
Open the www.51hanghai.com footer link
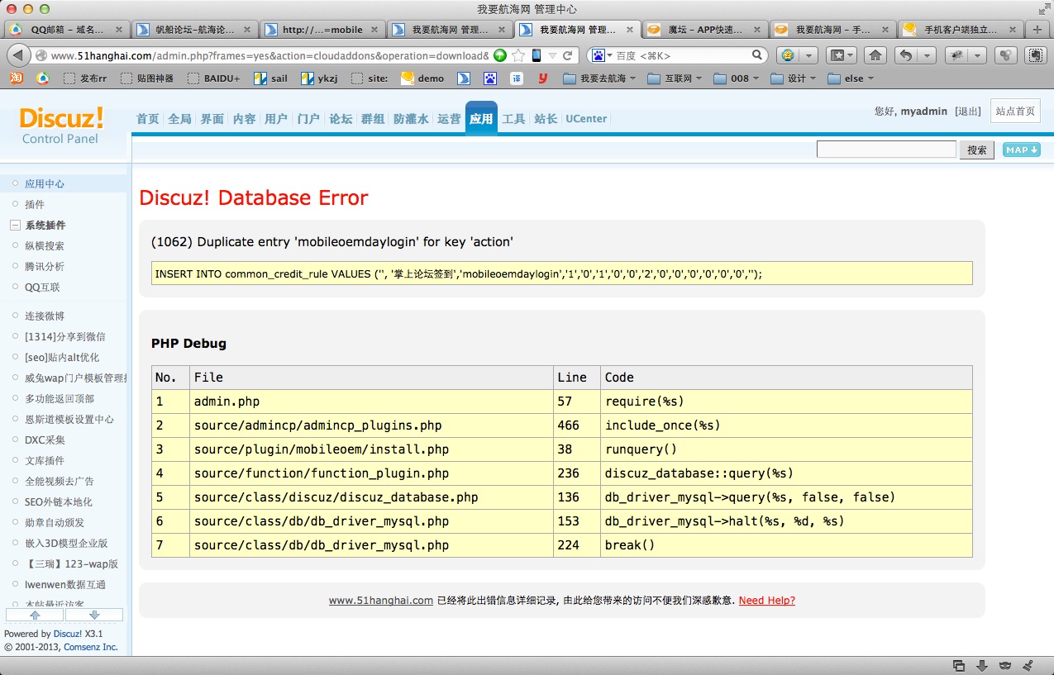click(x=381, y=601)
